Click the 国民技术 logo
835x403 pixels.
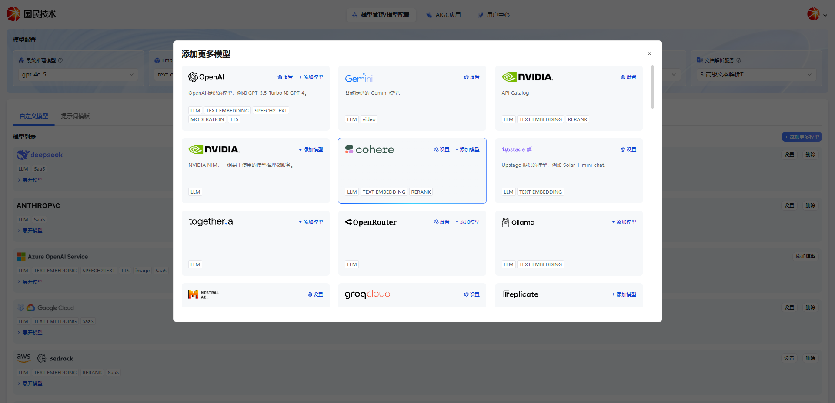tap(31, 14)
